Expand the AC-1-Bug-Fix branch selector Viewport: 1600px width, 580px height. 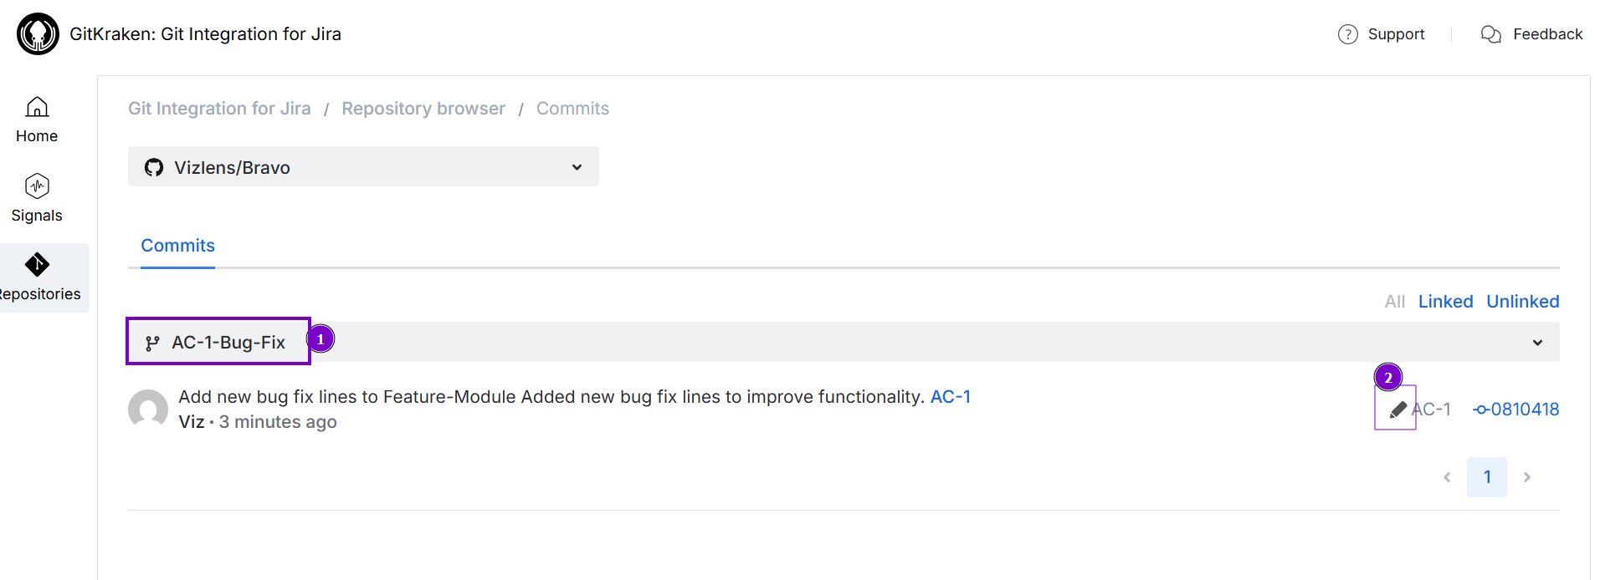pos(219,342)
